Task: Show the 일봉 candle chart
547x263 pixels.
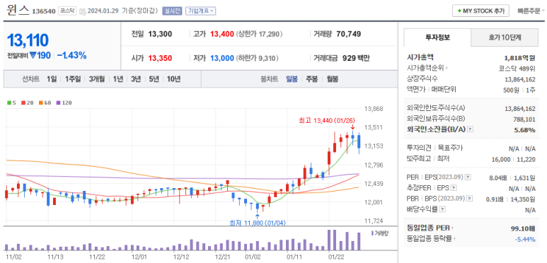Action: [x=292, y=79]
